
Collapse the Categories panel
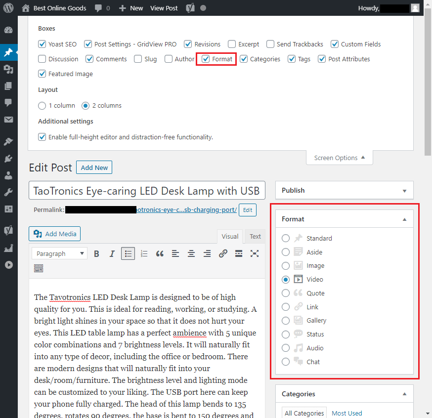pyautogui.click(x=404, y=394)
